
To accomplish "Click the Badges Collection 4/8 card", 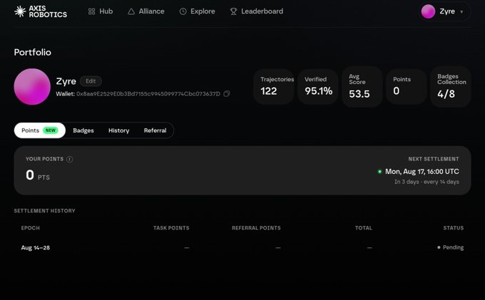I will pyautogui.click(x=451, y=86).
